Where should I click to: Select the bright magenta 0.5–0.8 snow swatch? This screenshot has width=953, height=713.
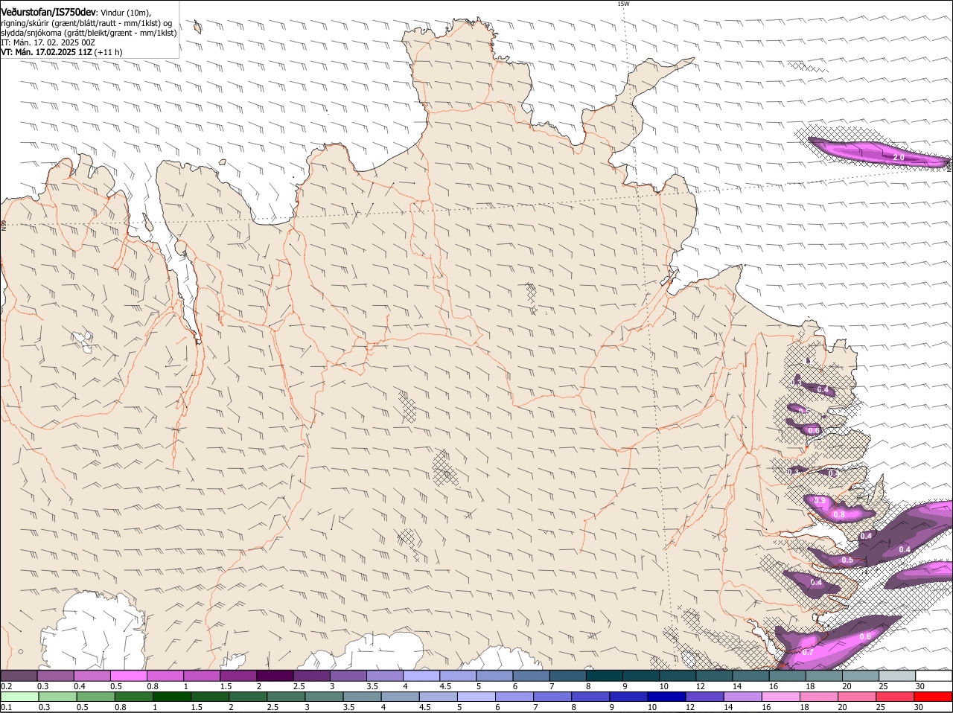pos(129,675)
